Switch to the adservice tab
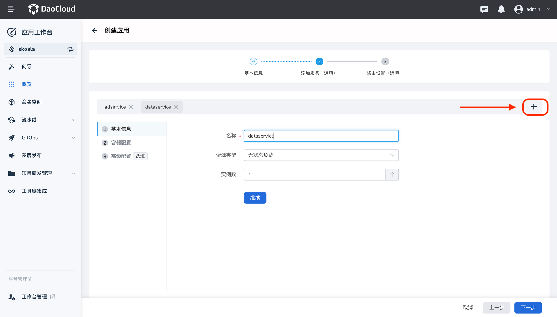 pyautogui.click(x=115, y=107)
